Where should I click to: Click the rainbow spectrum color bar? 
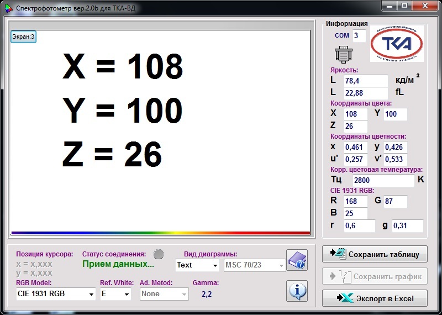click(160, 233)
